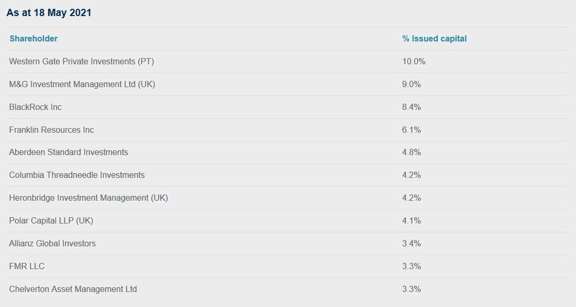Screen dimensions: 576x307
Task: Click the 6.1% Franklin Resources figure
Action: (x=412, y=130)
